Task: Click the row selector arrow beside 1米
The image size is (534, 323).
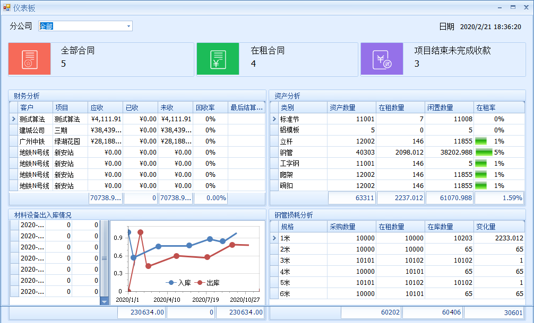Action: pyautogui.click(x=274, y=238)
